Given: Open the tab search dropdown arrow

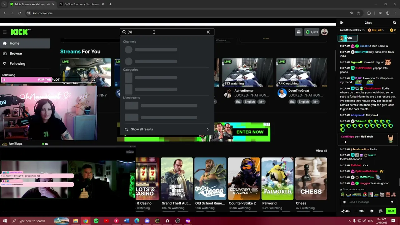Looking at the screenshot, I should point(4,4).
